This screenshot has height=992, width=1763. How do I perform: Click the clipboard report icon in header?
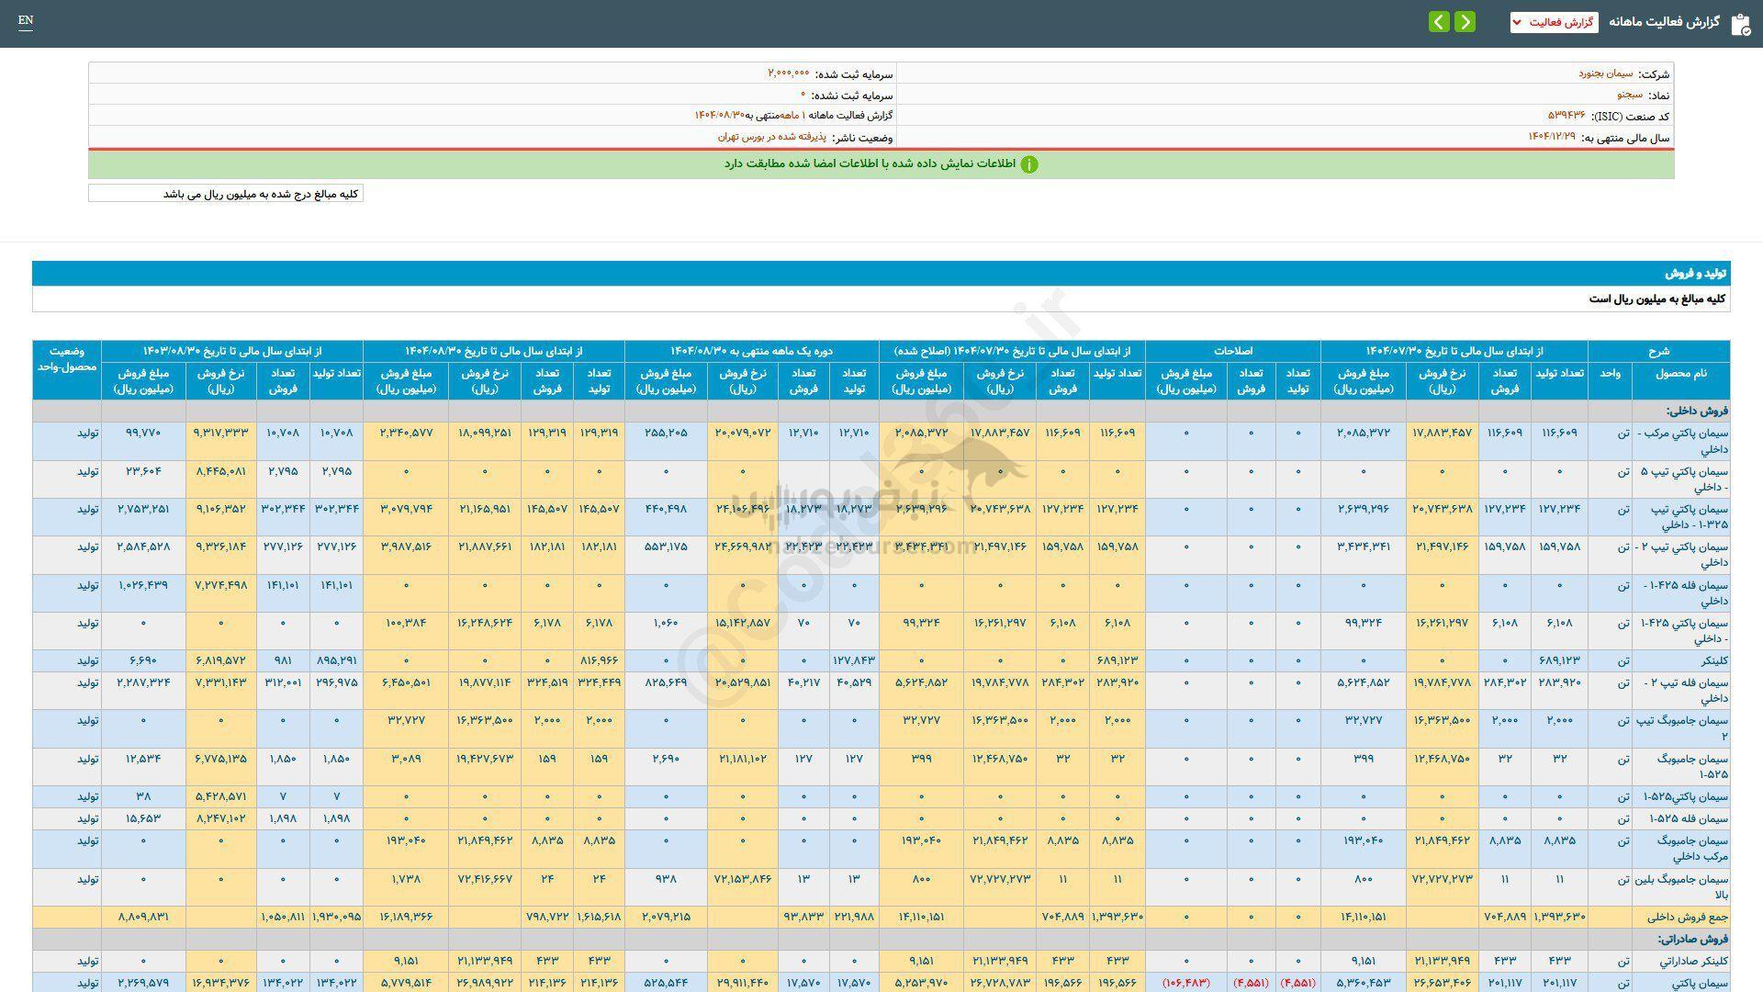(x=1740, y=24)
